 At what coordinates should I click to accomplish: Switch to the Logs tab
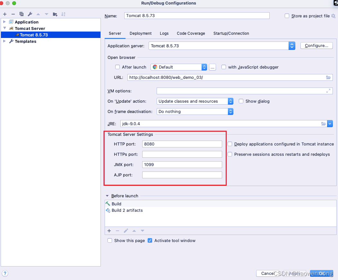coord(164,33)
